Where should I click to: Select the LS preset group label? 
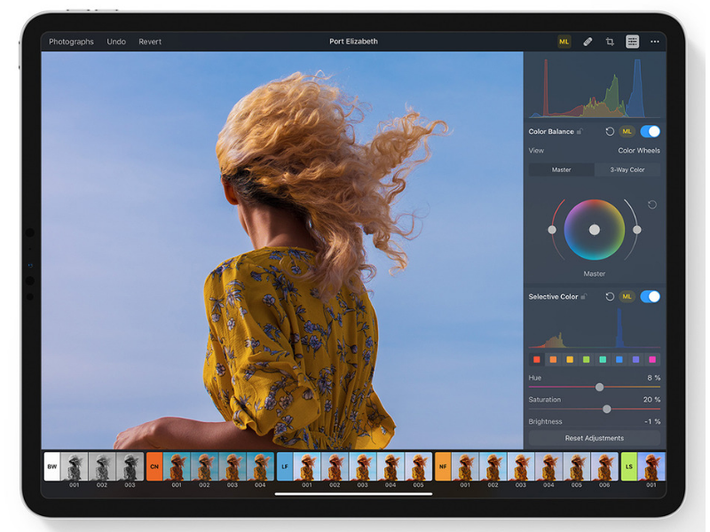(629, 466)
